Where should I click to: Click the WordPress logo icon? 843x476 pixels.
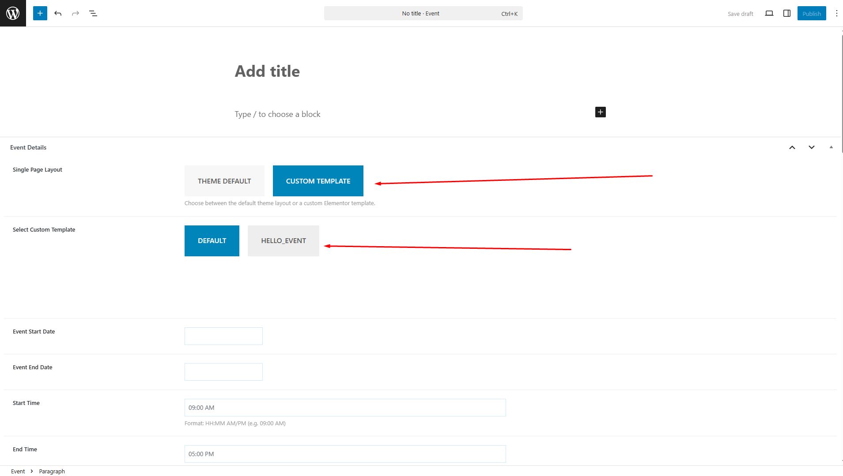13,13
